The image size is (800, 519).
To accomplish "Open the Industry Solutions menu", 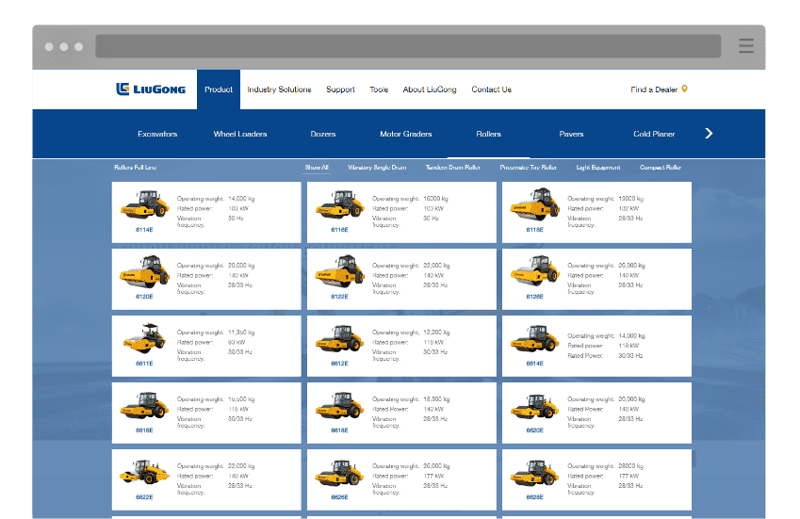I will [x=279, y=89].
